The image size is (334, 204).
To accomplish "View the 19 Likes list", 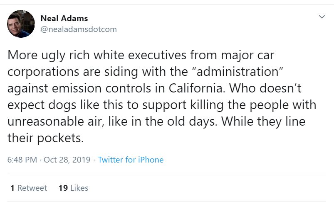I will (x=74, y=188).
